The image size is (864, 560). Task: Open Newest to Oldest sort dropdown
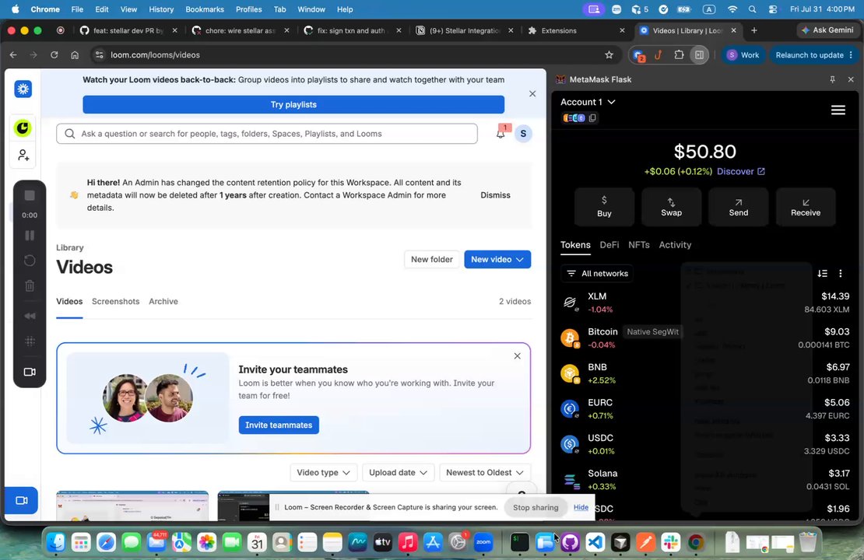485,472
